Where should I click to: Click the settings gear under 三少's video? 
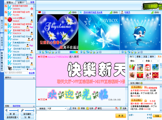coord(59,52)
